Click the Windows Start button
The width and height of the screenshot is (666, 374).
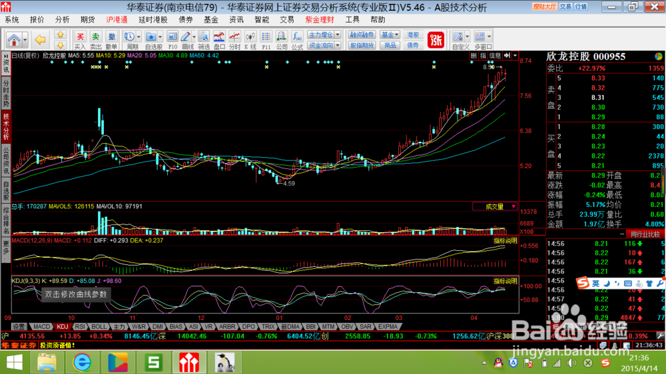click(14, 363)
